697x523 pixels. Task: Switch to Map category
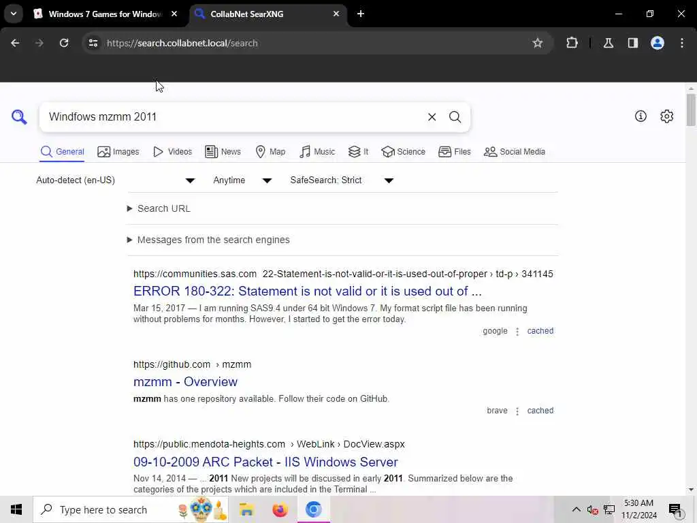pos(270,152)
